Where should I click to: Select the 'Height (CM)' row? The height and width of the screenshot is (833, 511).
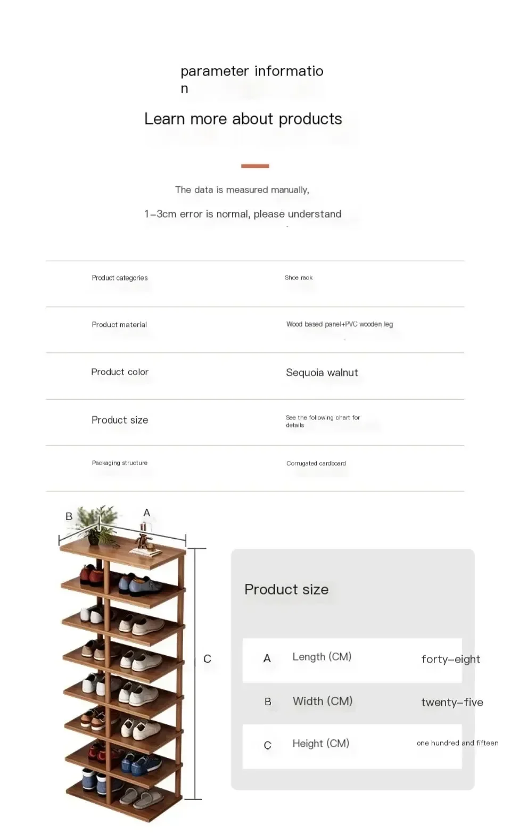[352, 746]
